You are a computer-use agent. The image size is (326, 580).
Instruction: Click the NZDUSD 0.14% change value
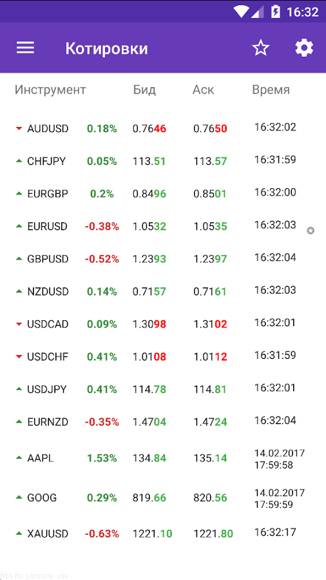click(102, 291)
